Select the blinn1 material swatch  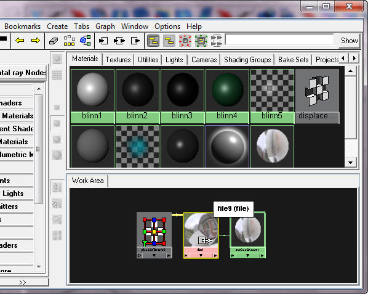coord(92,96)
